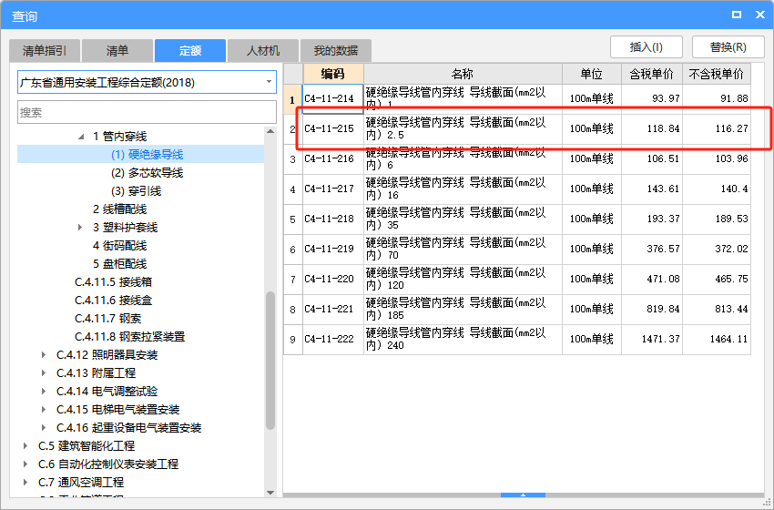Viewport: 774px width, 510px height.
Task: Select 4 街码配线 tree item
Action: (x=119, y=246)
